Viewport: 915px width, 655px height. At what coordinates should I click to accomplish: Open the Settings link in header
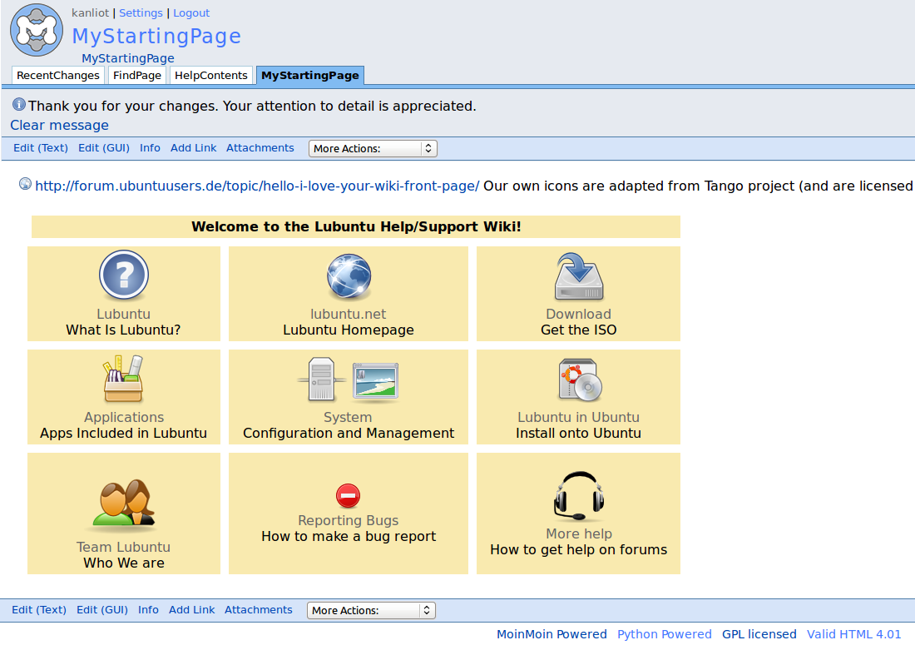[x=141, y=13]
